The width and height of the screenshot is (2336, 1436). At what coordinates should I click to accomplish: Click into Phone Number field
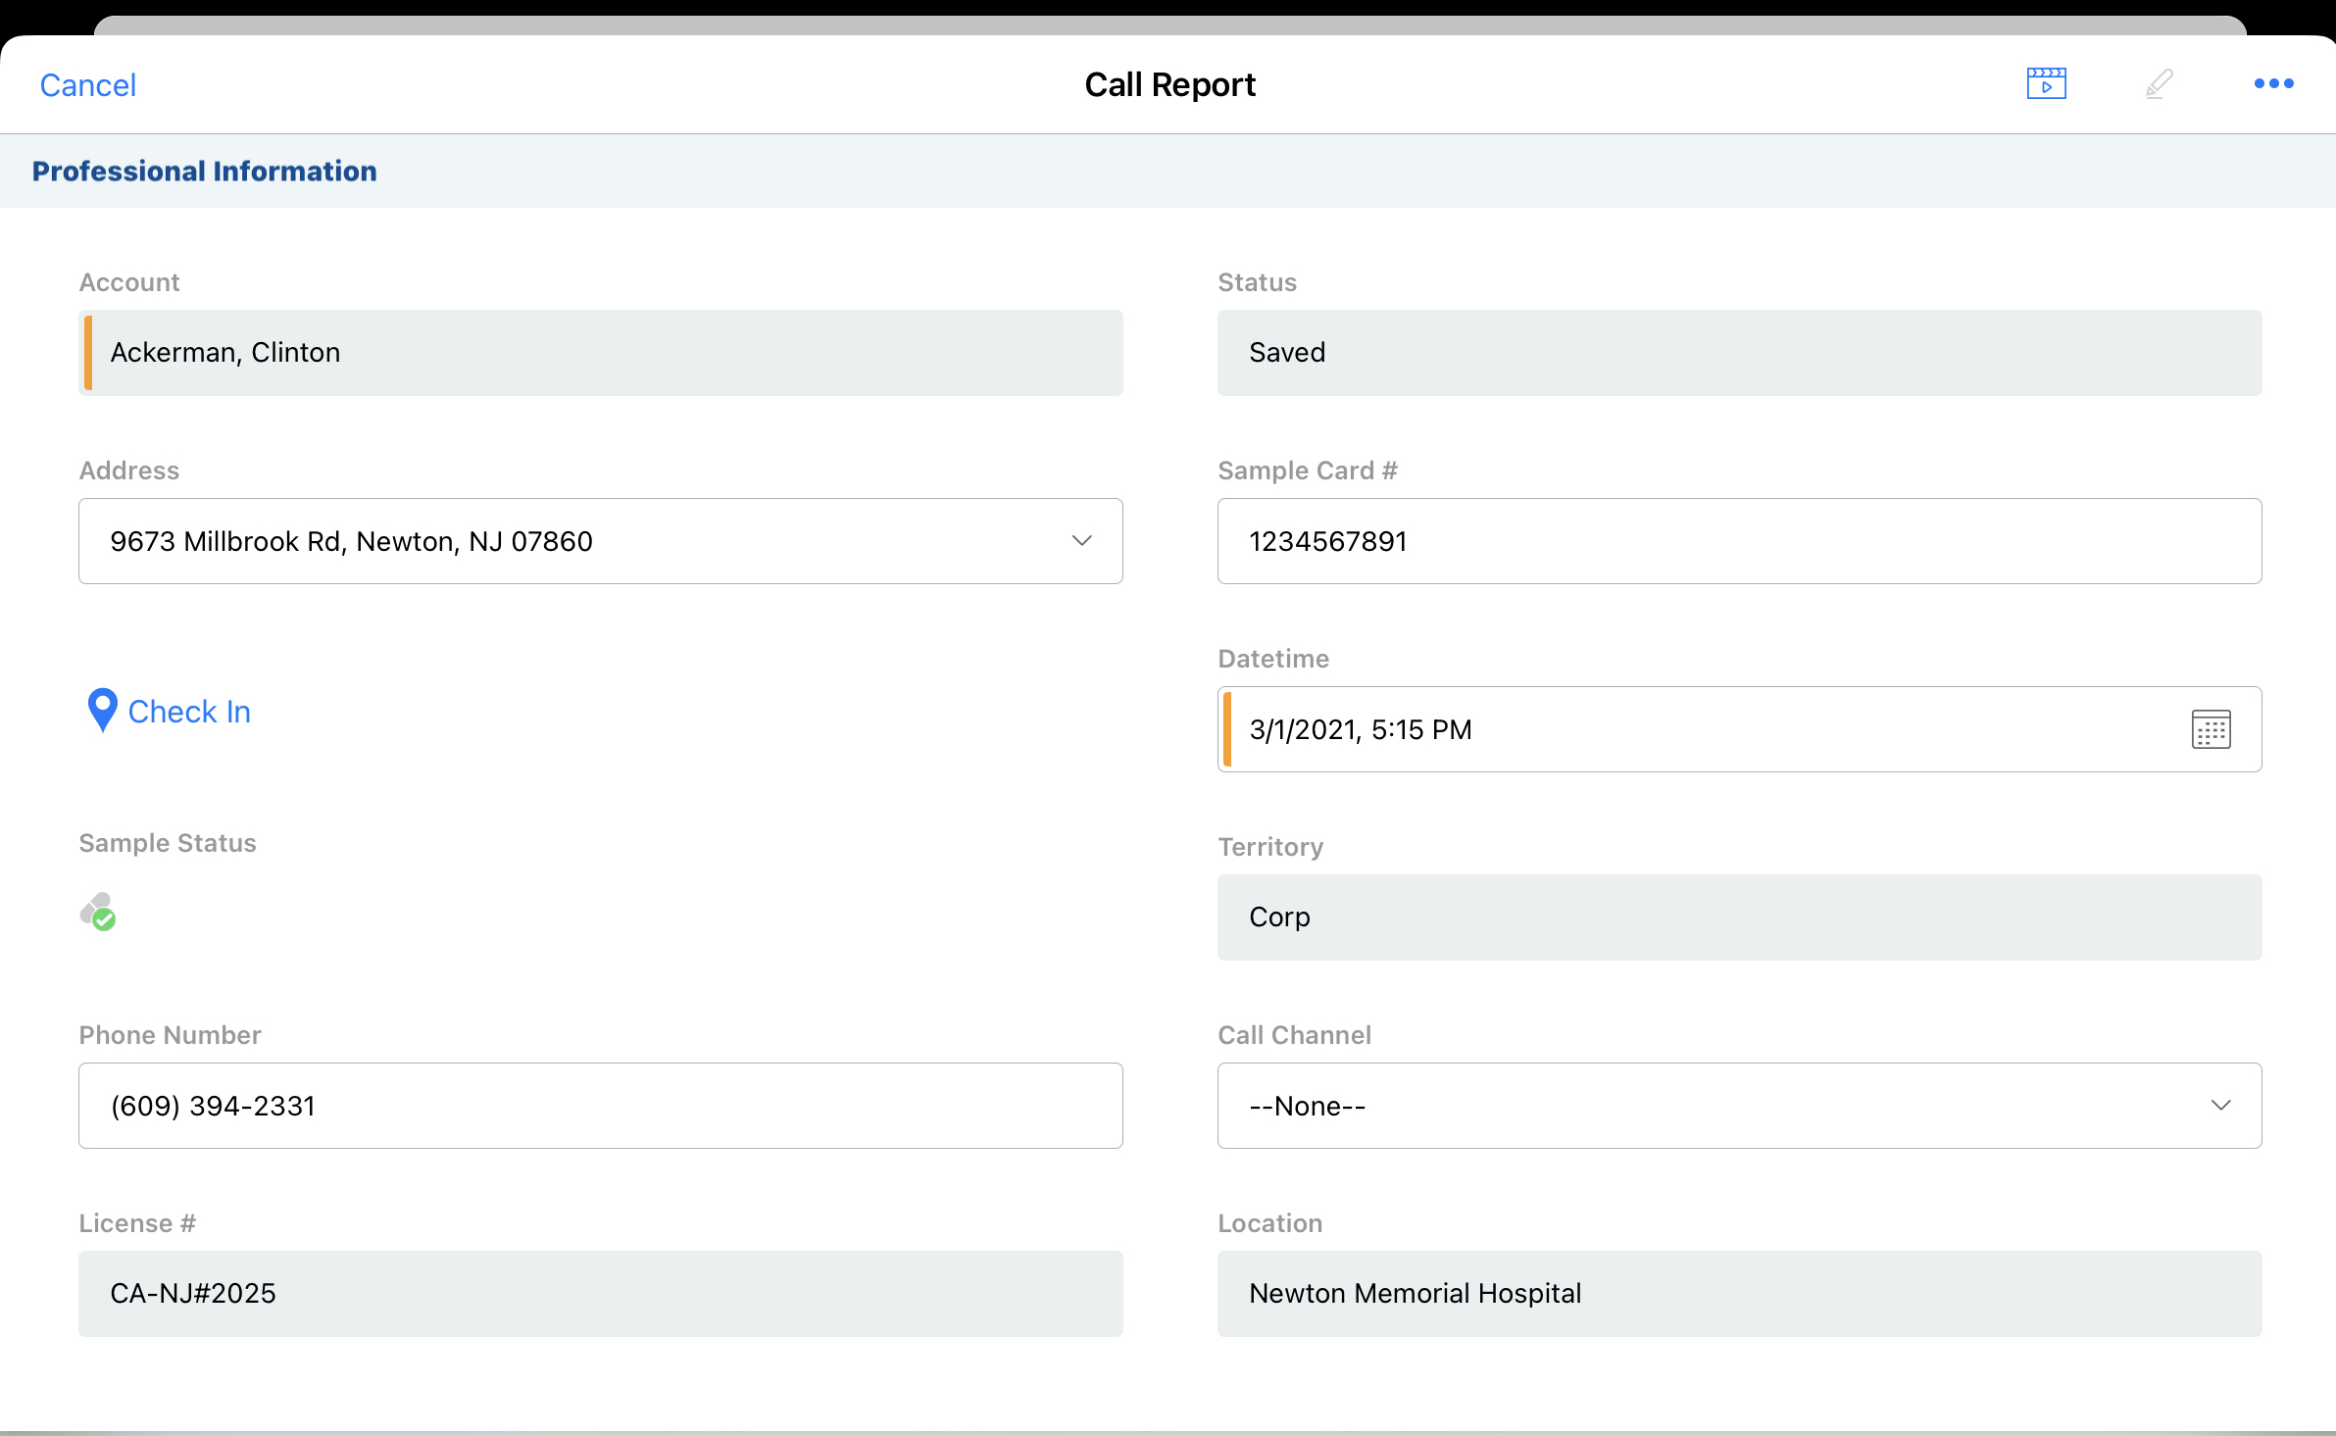coord(600,1106)
